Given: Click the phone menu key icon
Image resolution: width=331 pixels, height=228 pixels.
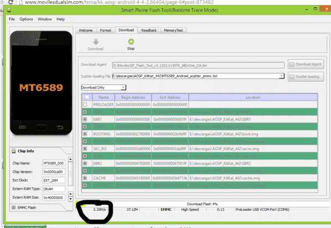Looking at the screenshot, I should point(22,127).
